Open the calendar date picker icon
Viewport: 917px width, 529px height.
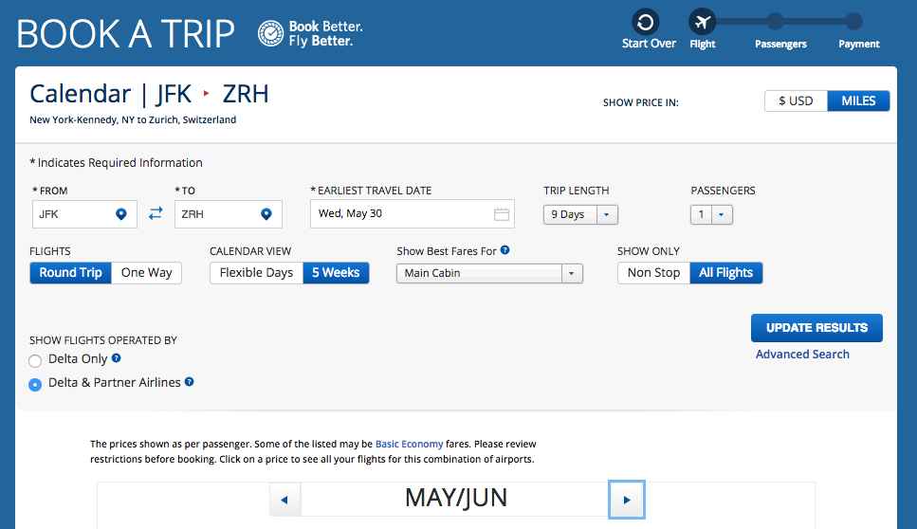502,214
